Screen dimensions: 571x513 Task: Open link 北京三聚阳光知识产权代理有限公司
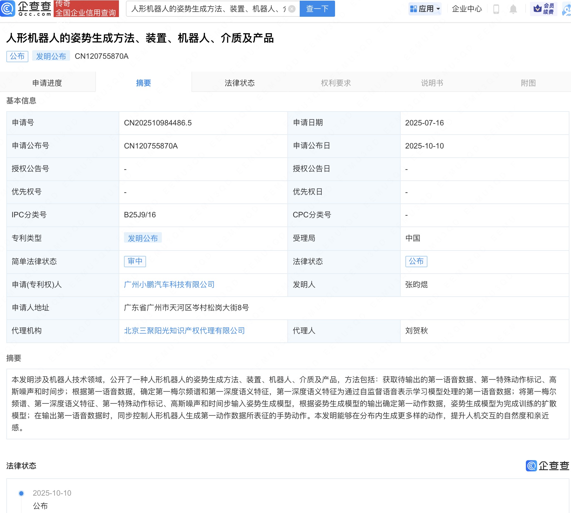[x=184, y=331]
